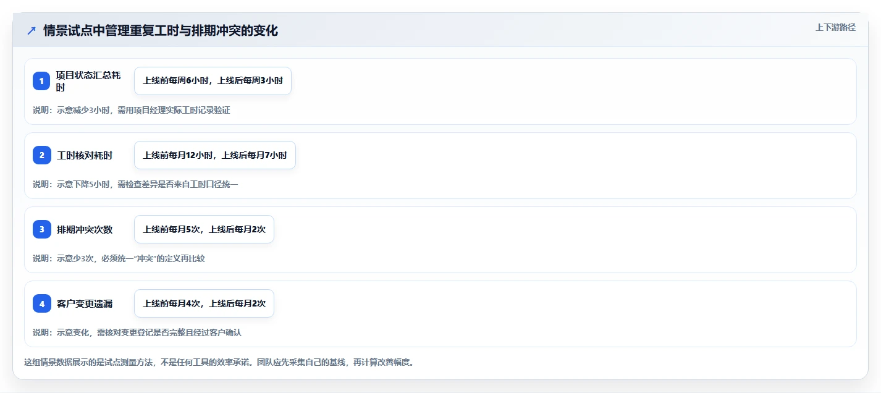Click the 客户变更遗漏 label
Viewport: 881px width, 393px height.
pos(85,303)
